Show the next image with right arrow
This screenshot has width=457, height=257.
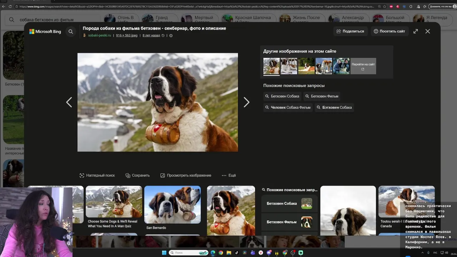click(x=246, y=102)
